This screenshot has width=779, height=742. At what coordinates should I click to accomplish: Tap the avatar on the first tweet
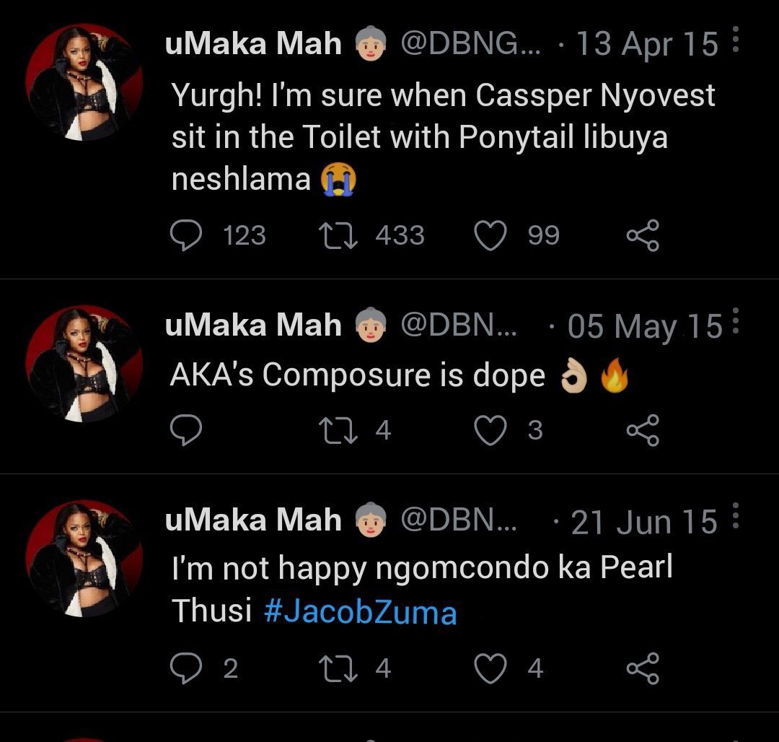(84, 82)
